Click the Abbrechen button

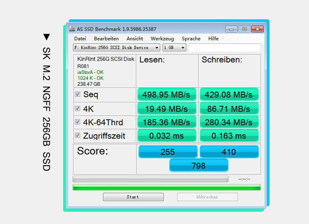pyautogui.click(x=207, y=197)
